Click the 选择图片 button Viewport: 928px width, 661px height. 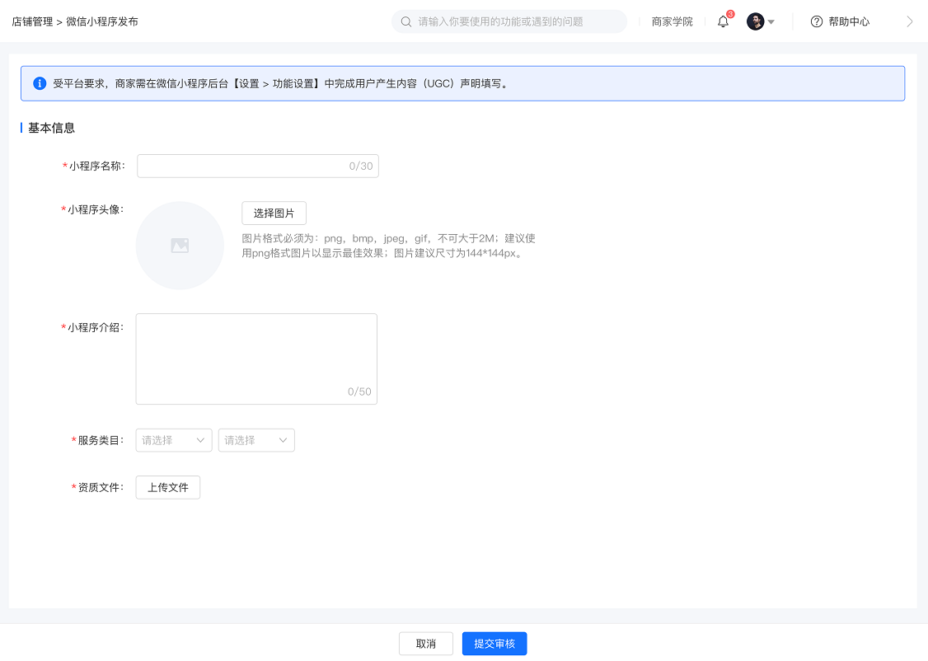click(x=274, y=213)
